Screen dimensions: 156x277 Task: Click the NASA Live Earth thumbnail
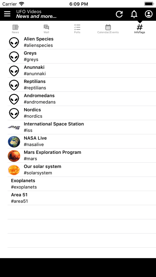[x=14, y=141]
